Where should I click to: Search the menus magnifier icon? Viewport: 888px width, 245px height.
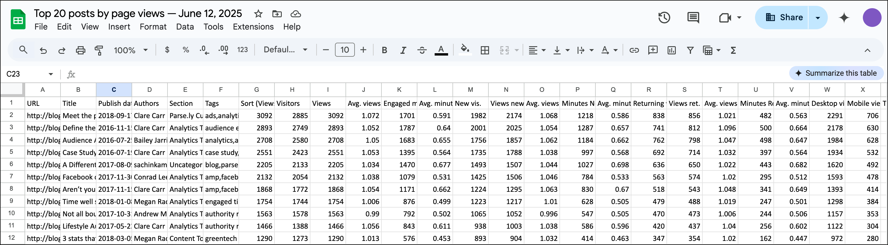click(23, 50)
